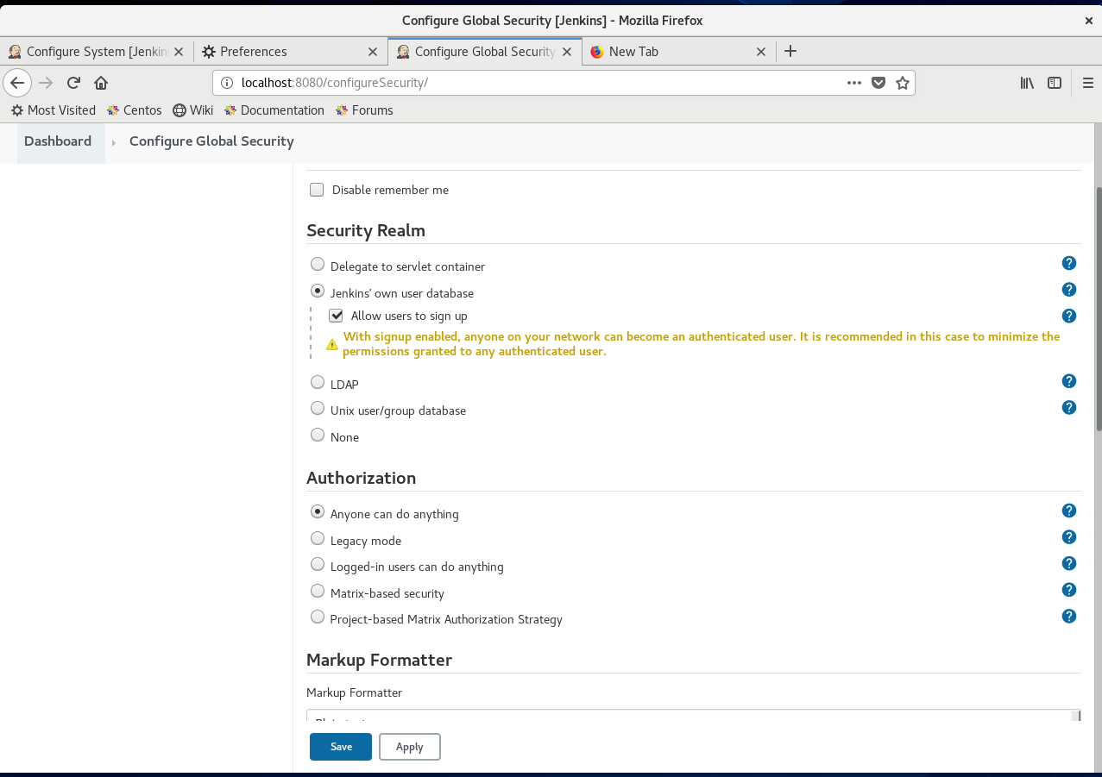Open help icon for LDAP option
The height and width of the screenshot is (777, 1102).
[1069, 381]
